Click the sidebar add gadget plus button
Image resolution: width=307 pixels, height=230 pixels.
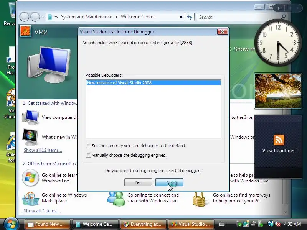click(278, 8)
